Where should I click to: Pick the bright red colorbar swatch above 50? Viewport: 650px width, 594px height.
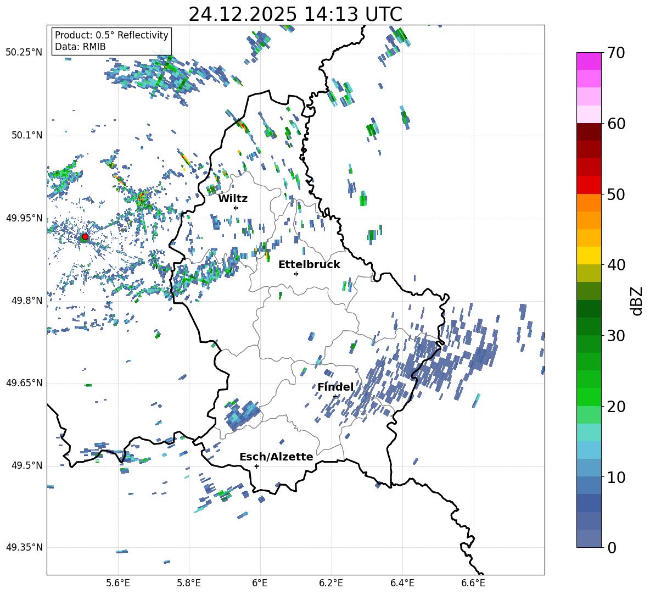coord(589,185)
